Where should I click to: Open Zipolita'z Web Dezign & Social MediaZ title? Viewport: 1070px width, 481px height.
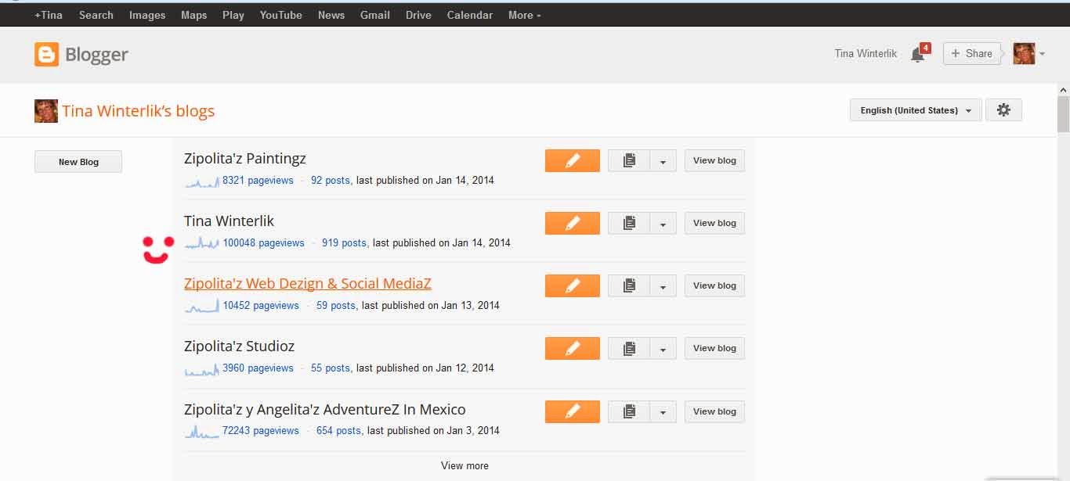click(x=308, y=284)
